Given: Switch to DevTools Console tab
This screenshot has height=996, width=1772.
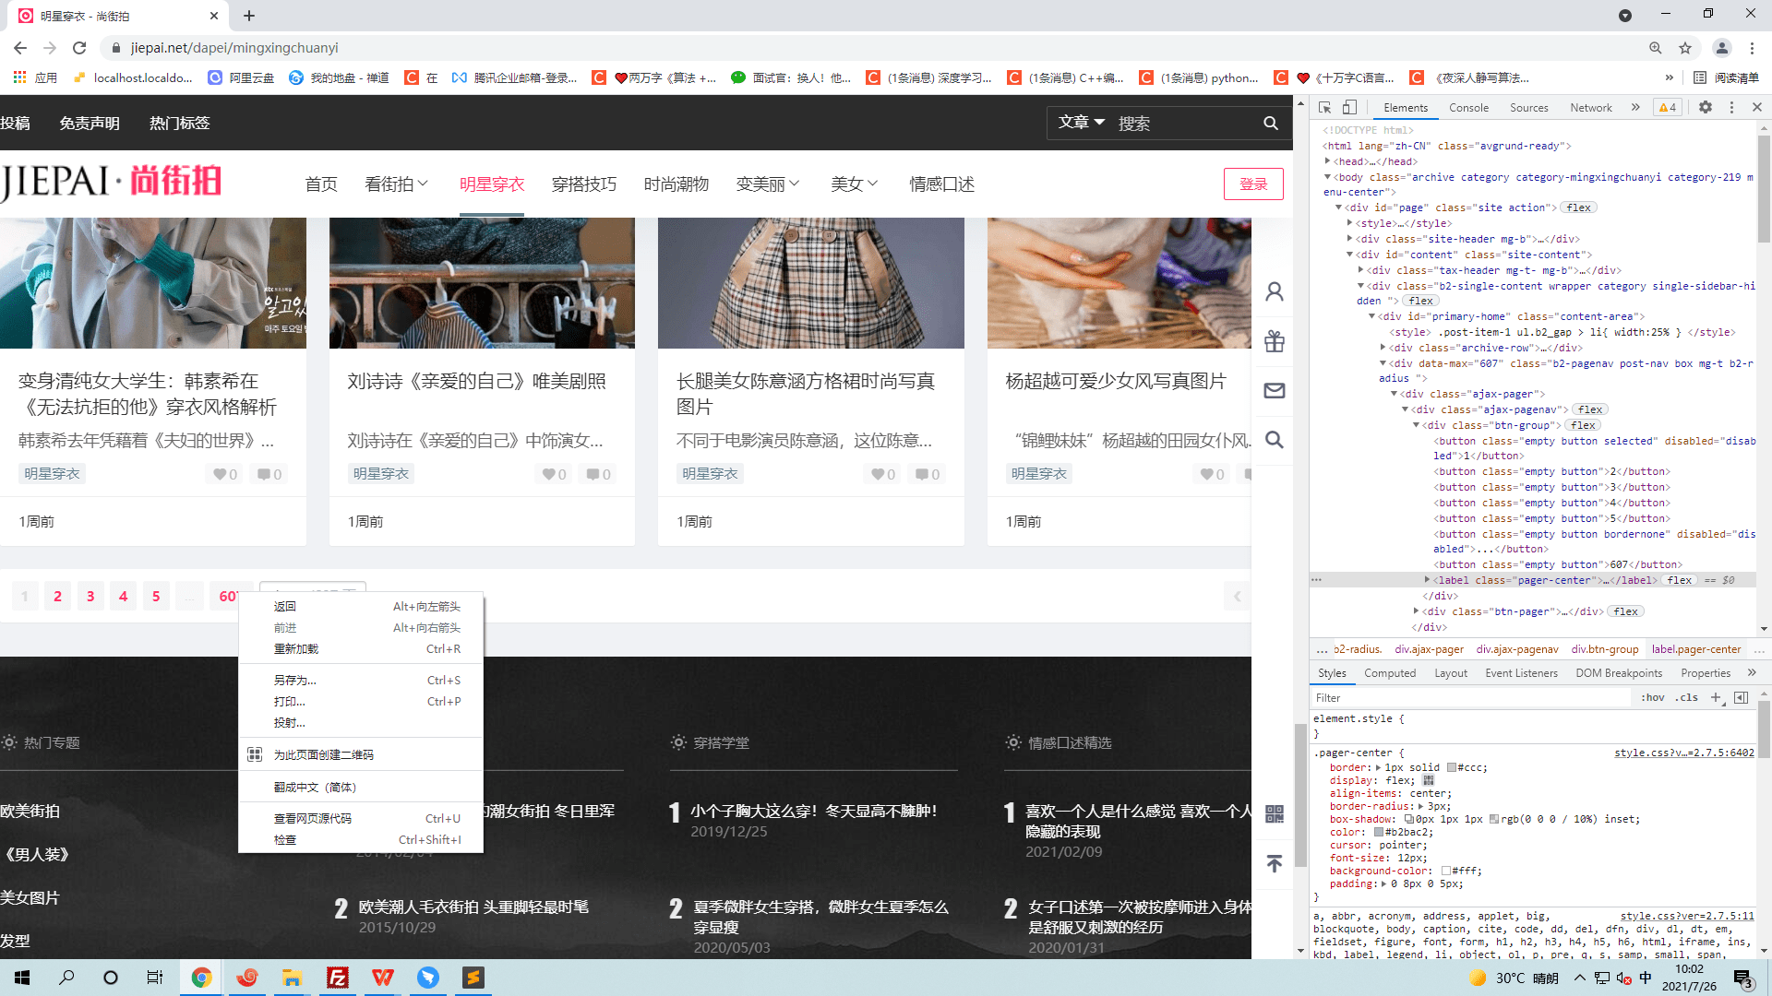Looking at the screenshot, I should tap(1468, 108).
